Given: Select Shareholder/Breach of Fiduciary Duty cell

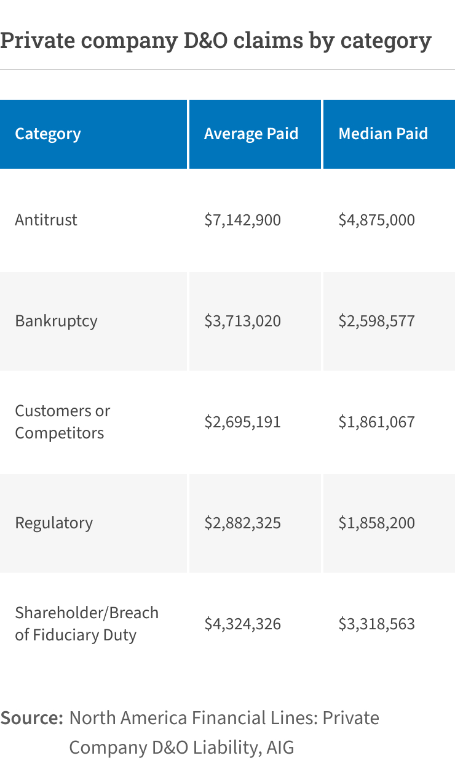Looking at the screenshot, I should tap(86, 624).
